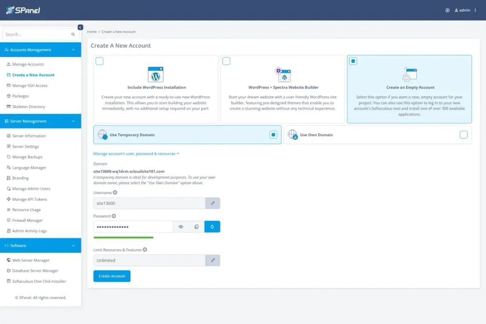Viewport: 486px width, 324px height.
Task: Check the Include WordPress Installation option
Action: [99, 61]
